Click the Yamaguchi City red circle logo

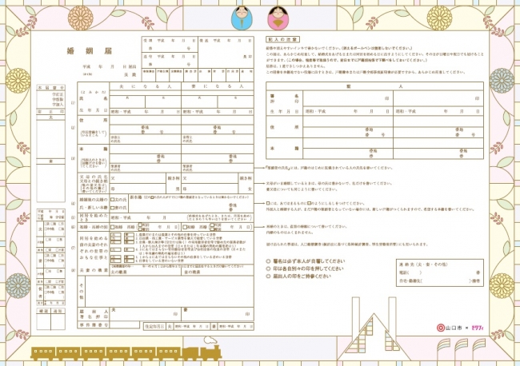click(x=440, y=327)
